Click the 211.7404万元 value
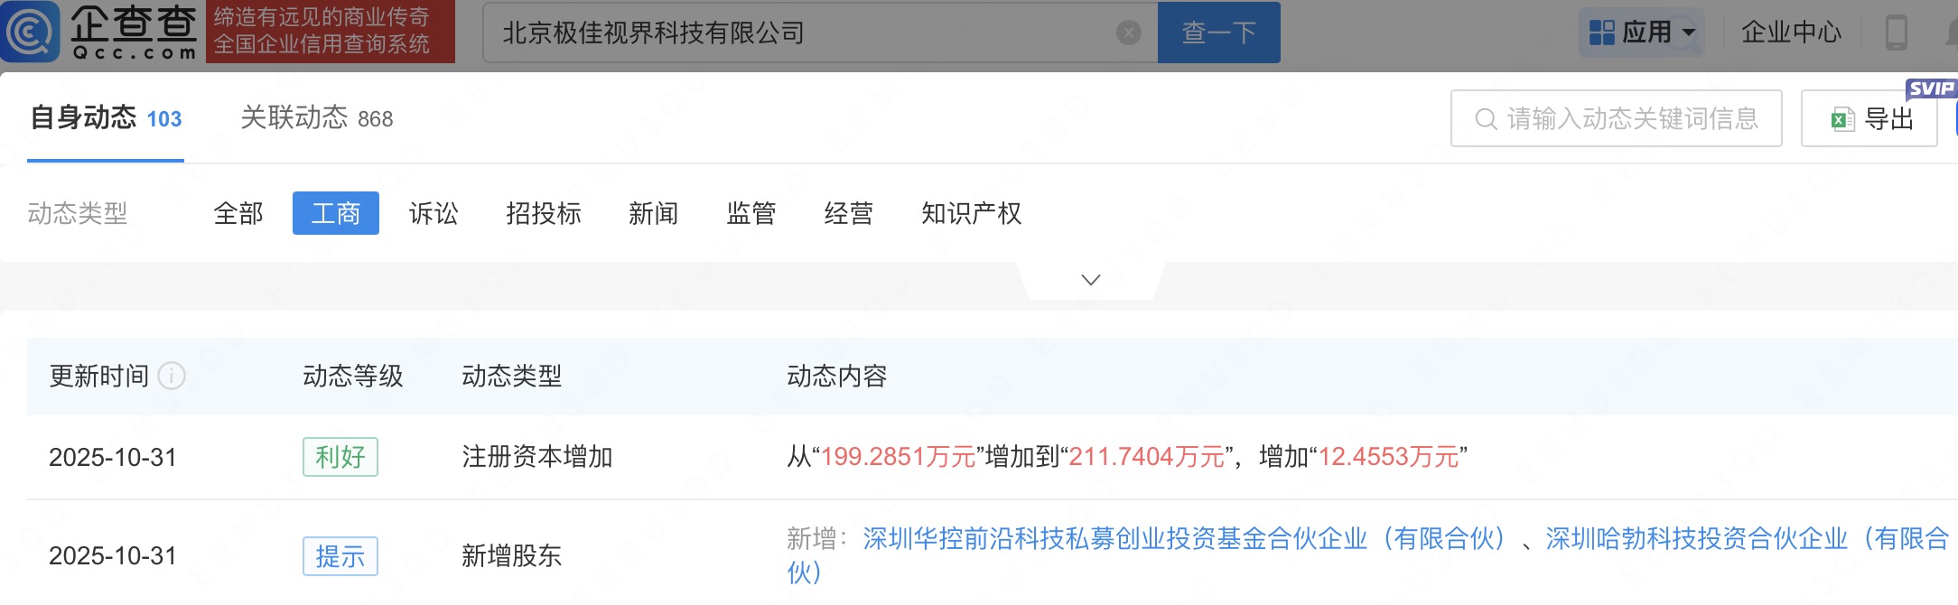This screenshot has height=605, width=1958. [x=1147, y=457]
